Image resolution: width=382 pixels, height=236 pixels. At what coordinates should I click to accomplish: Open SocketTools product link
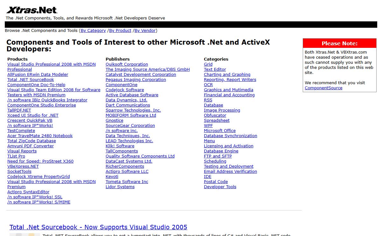point(19,172)
